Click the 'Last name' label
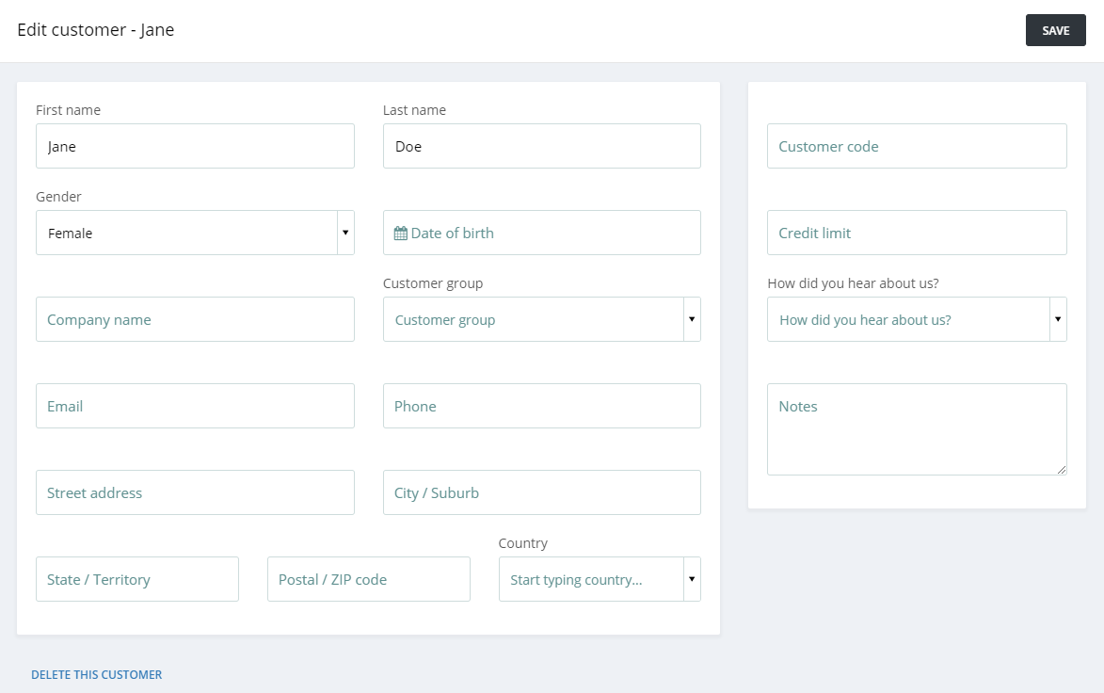Image resolution: width=1104 pixels, height=693 pixels. 414,110
